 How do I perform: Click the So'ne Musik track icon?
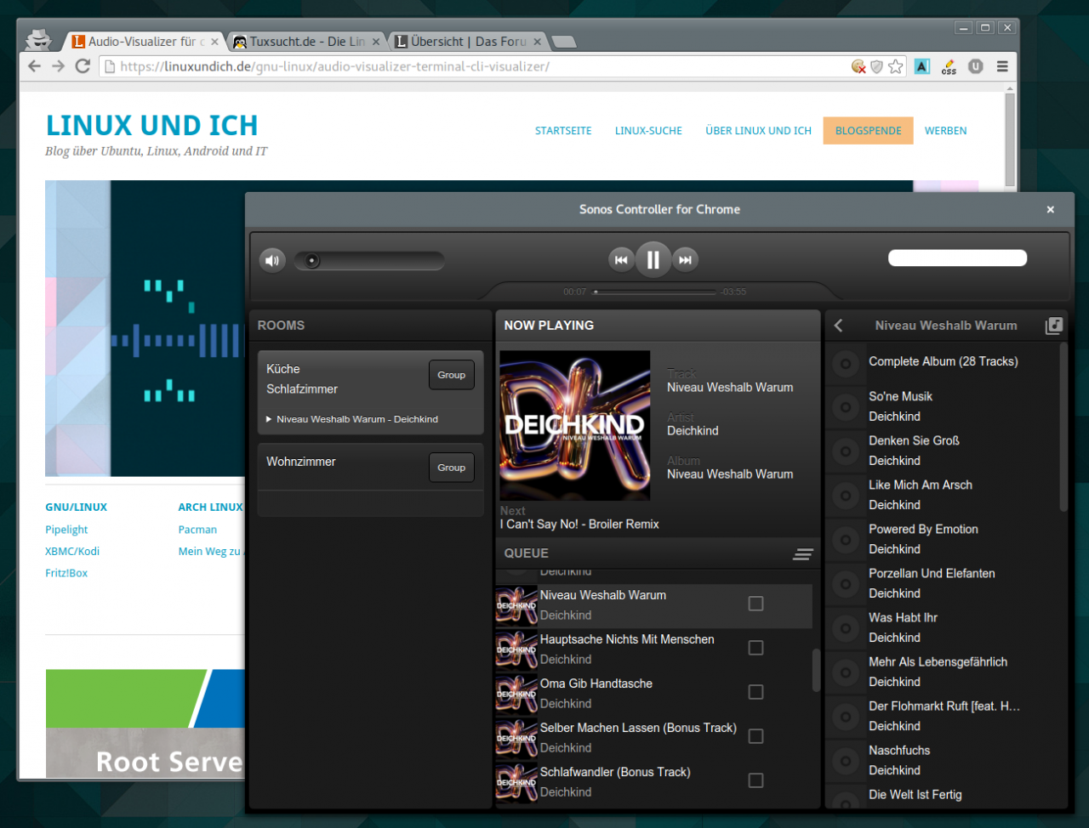tap(846, 407)
